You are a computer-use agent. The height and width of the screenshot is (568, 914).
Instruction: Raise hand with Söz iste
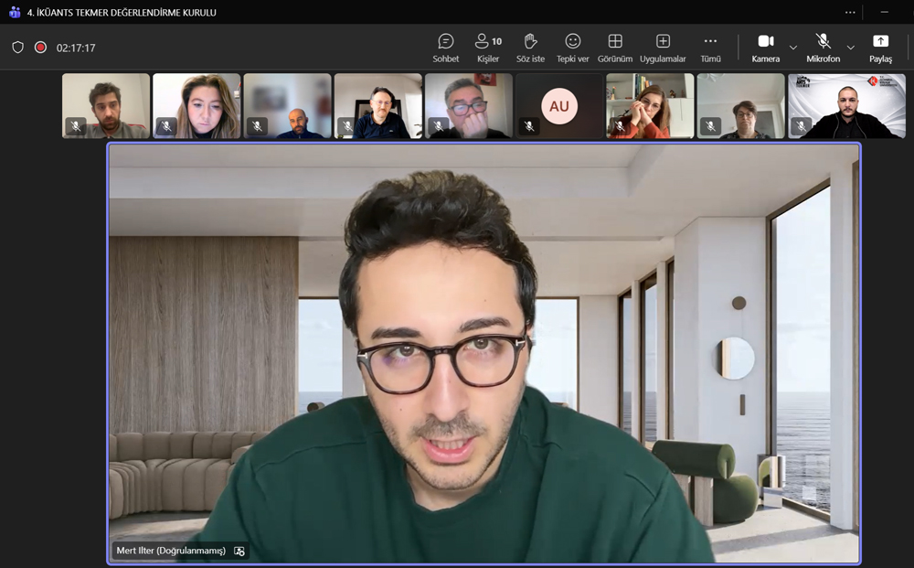(x=530, y=48)
